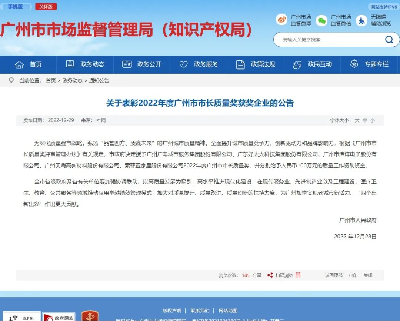400x321 pixels.
Task: Open the 政务公开 navigation menu
Action: [142, 64]
